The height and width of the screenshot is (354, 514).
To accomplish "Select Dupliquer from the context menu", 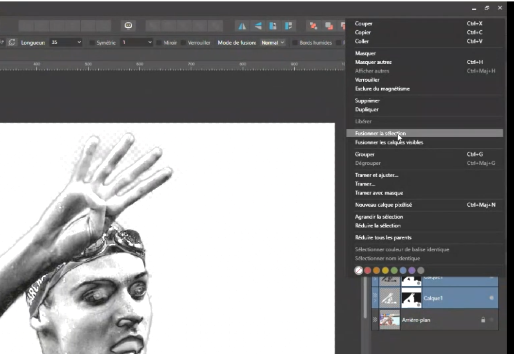I will coord(367,109).
